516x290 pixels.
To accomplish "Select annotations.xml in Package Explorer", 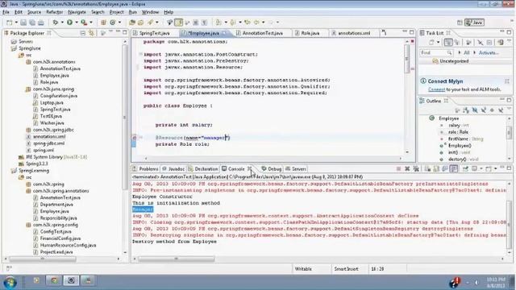I will click(49, 136).
